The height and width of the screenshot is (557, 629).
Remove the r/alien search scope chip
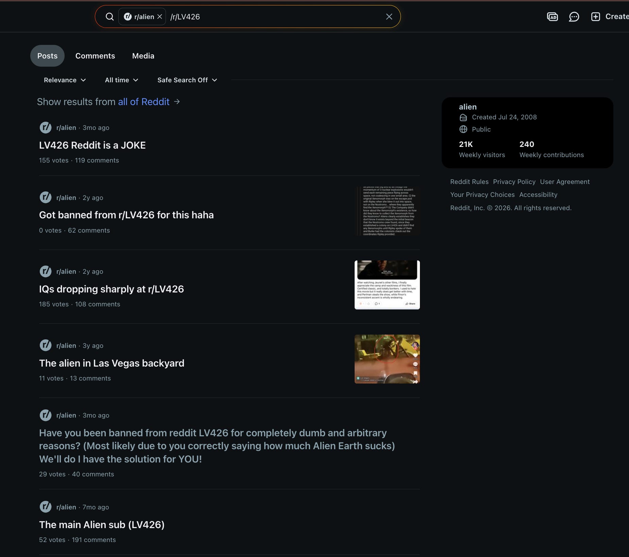point(159,17)
